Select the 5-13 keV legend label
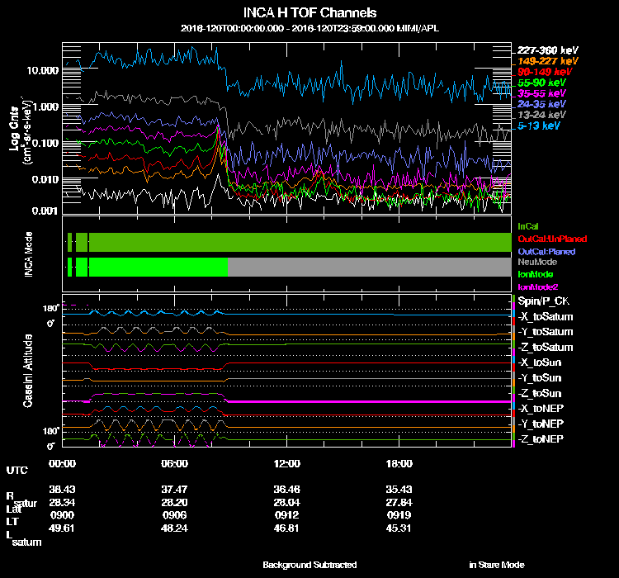This screenshot has width=619, height=578. tap(538, 126)
